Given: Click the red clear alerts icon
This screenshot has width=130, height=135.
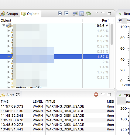Looking at the screenshot, I should [x=96, y=94].
